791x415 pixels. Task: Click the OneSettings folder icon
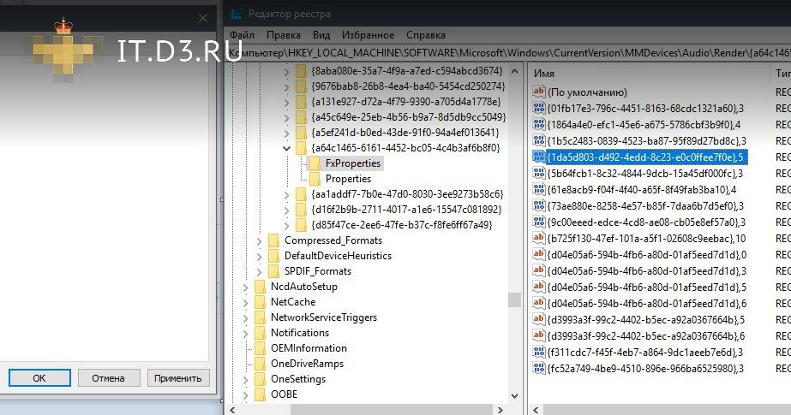coord(261,379)
